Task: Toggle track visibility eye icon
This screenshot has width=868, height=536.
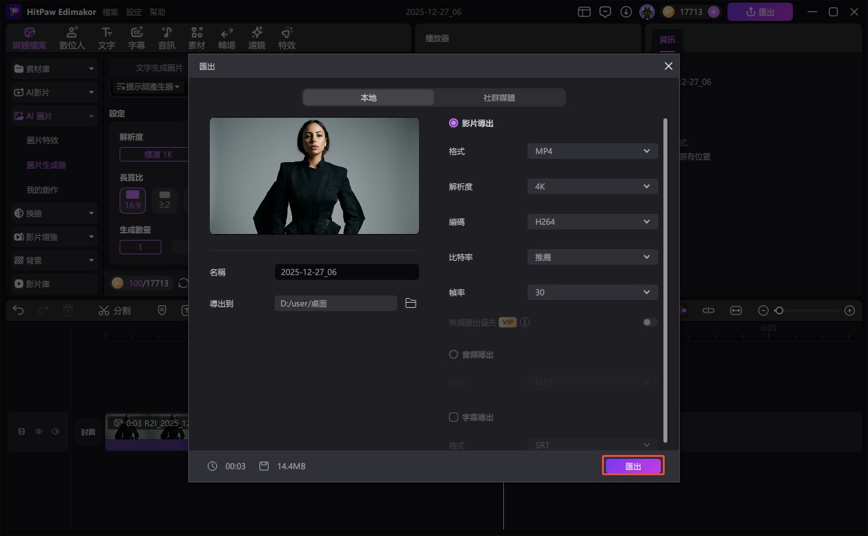Action: click(39, 431)
